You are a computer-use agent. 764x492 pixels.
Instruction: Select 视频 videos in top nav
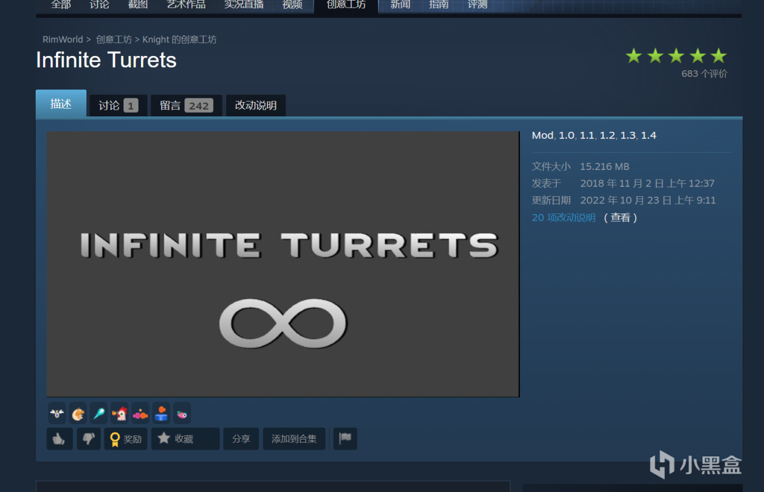tap(292, 5)
